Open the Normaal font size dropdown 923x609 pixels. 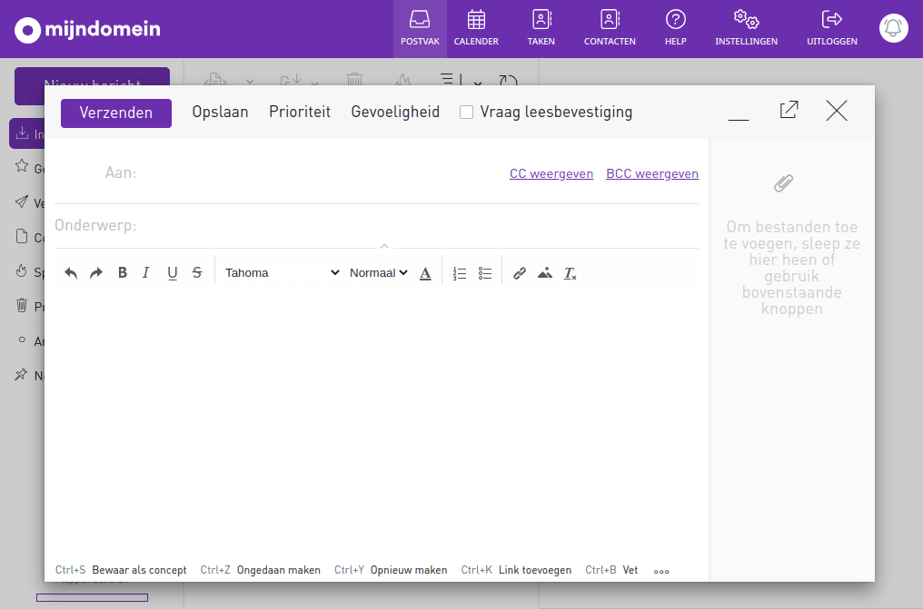click(378, 273)
